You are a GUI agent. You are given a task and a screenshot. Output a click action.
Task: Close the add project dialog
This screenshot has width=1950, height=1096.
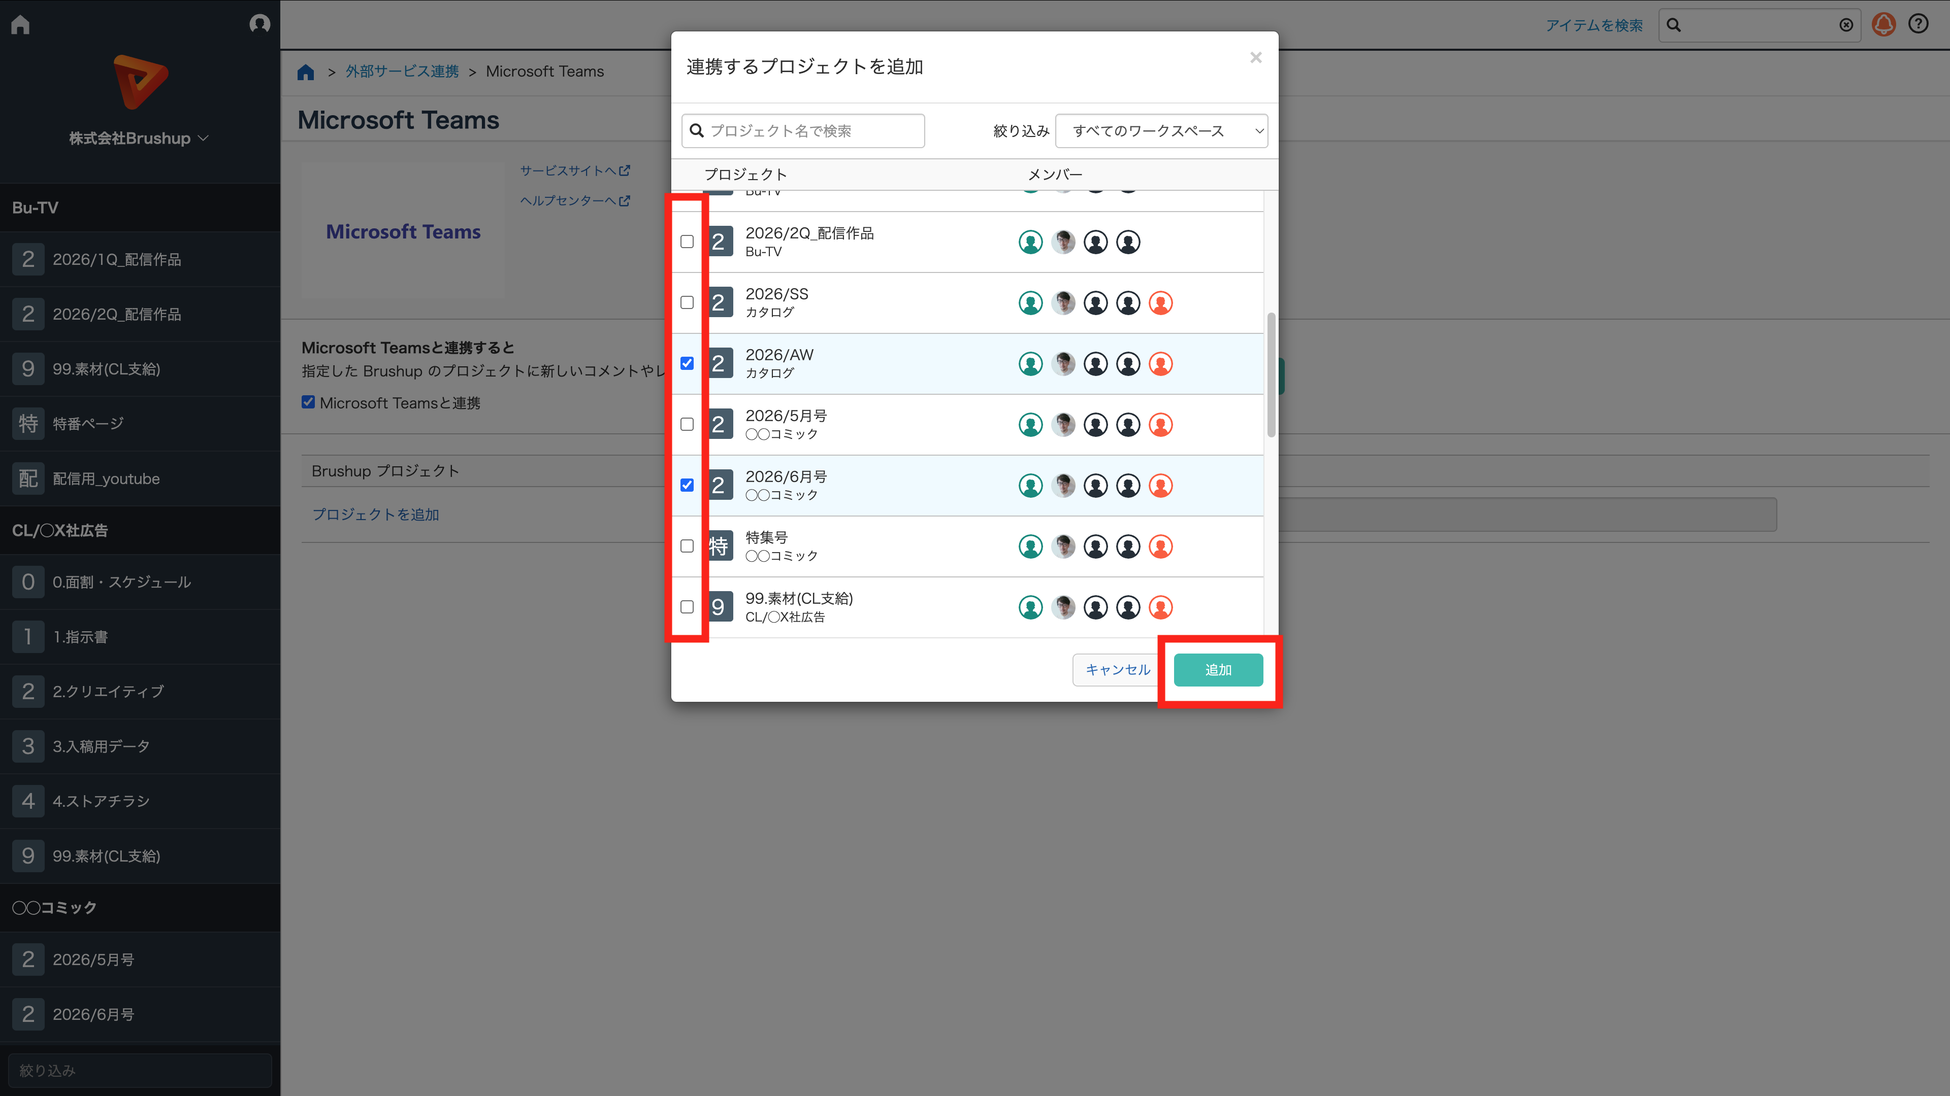[x=1256, y=57]
